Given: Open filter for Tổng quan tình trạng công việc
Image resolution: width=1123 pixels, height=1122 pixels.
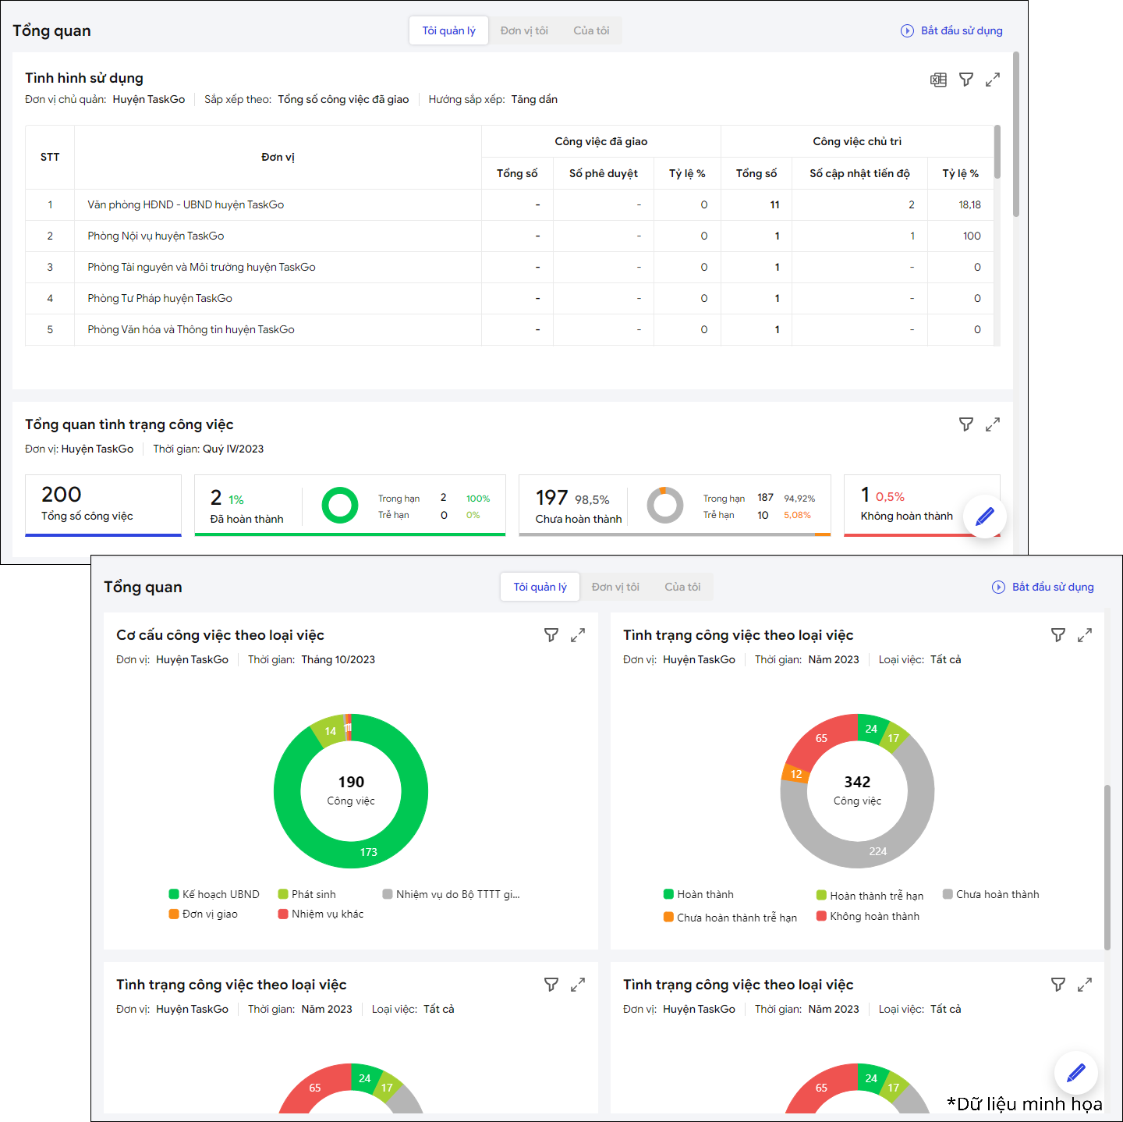Looking at the screenshot, I should tap(966, 424).
